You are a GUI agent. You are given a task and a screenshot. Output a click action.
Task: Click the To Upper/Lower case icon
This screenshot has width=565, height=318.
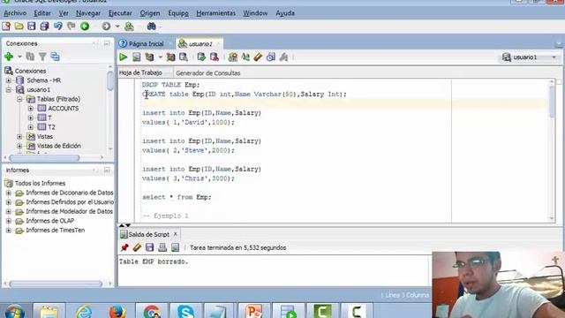click(245, 57)
